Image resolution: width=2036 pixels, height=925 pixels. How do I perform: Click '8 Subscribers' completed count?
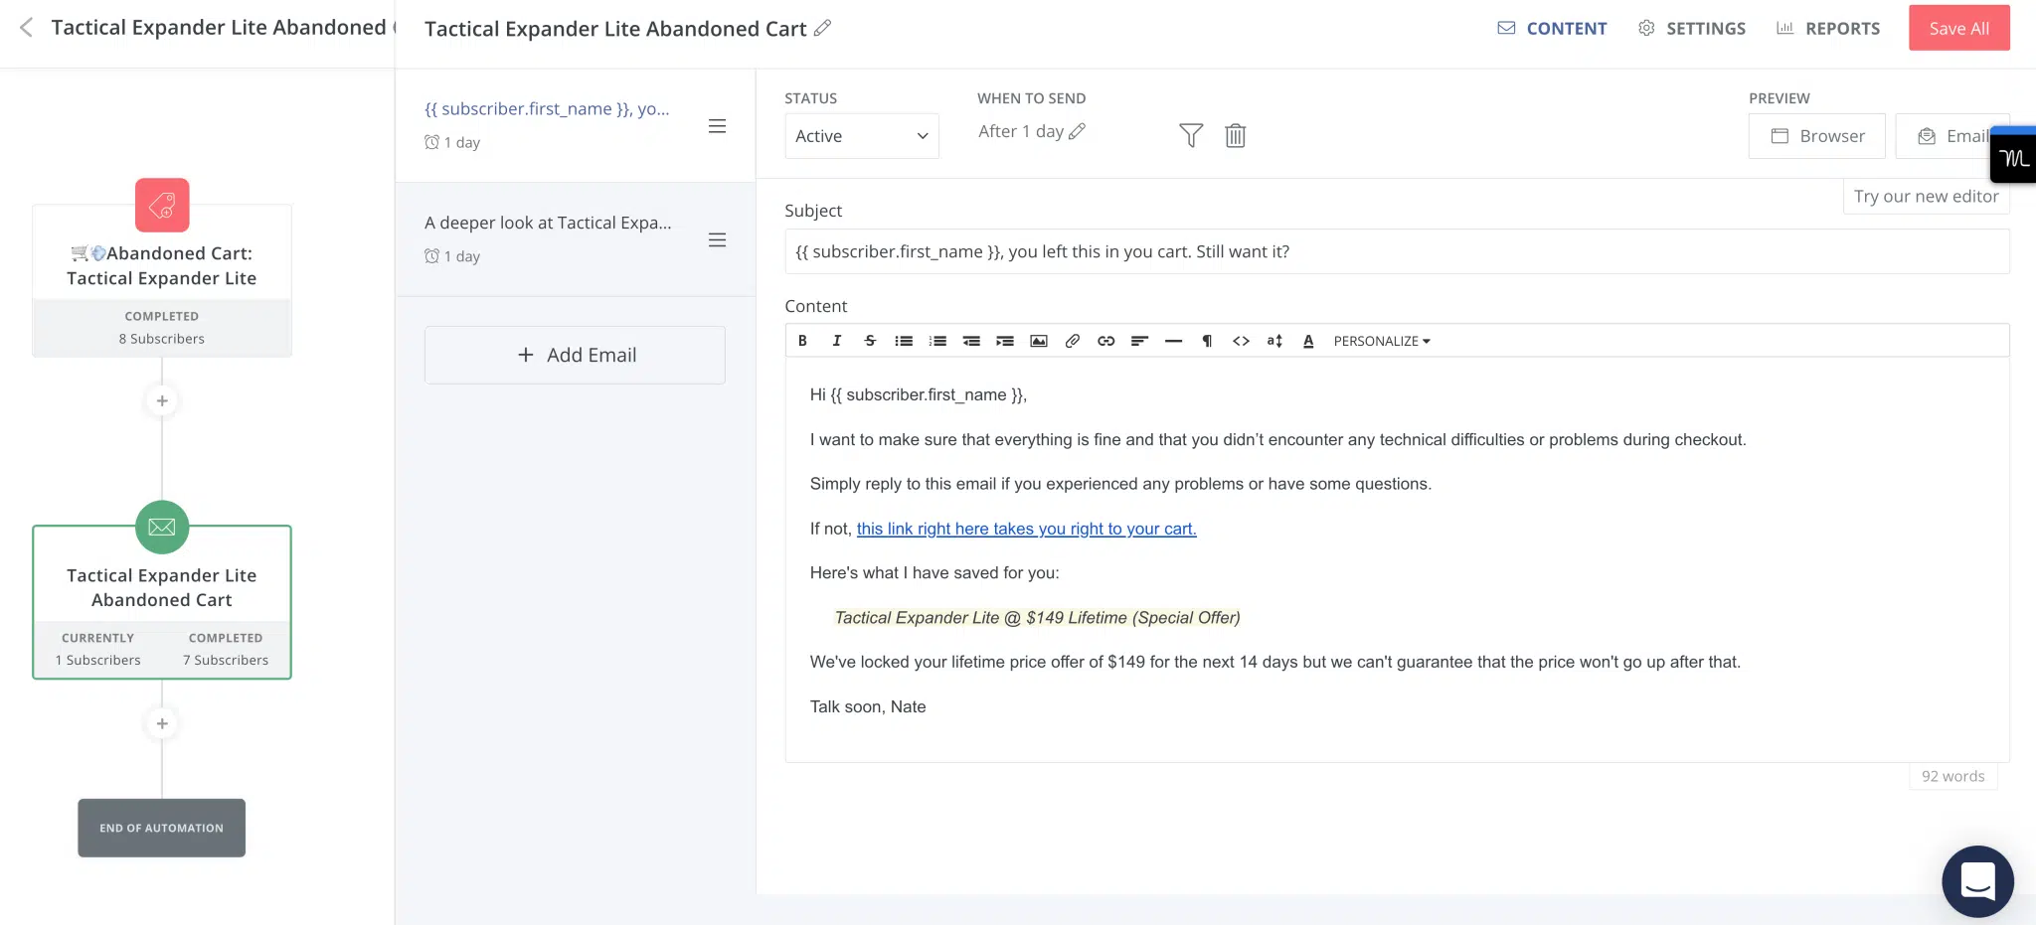coord(162,339)
